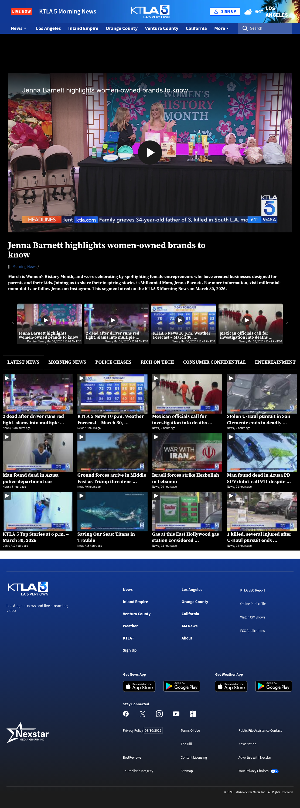Viewport: 300px width, 808px height.
Task: Open 1 killed, several injured U-Haul headline
Action: [x=259, y=537]
